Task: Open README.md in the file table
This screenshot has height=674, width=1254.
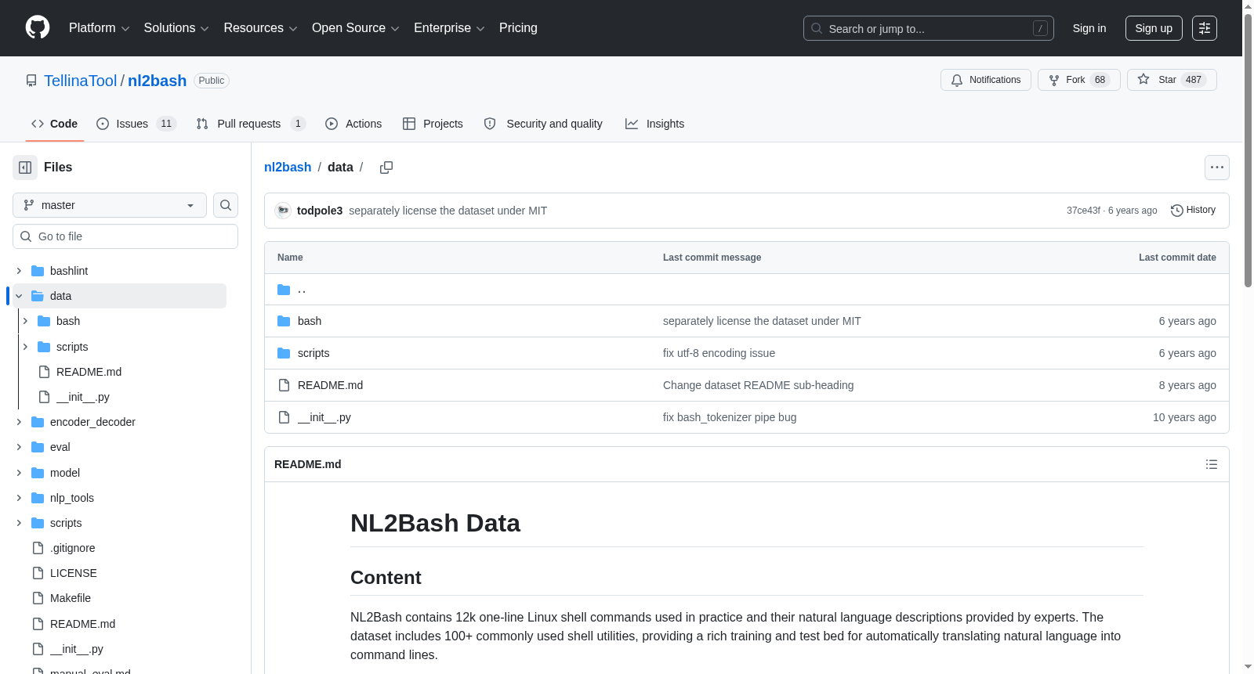Action: pos(330,385)
